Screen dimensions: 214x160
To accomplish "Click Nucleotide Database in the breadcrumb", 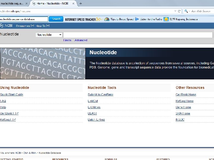I will [50, 153].
